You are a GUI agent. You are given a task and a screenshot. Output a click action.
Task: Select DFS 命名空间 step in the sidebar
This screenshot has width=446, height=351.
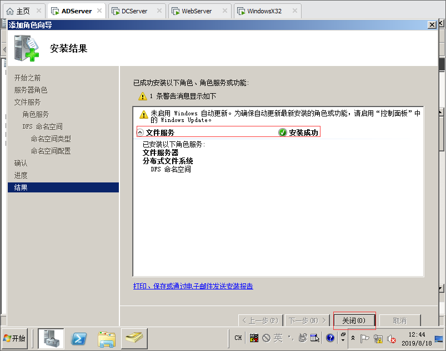point(42,126)
